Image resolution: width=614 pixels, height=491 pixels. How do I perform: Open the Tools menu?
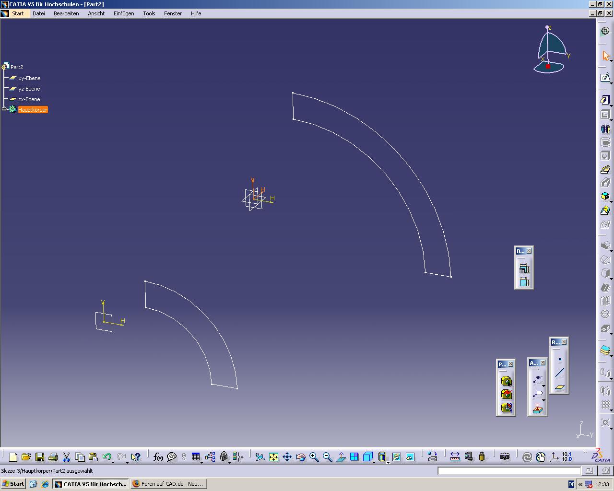[x=149, y=13]
